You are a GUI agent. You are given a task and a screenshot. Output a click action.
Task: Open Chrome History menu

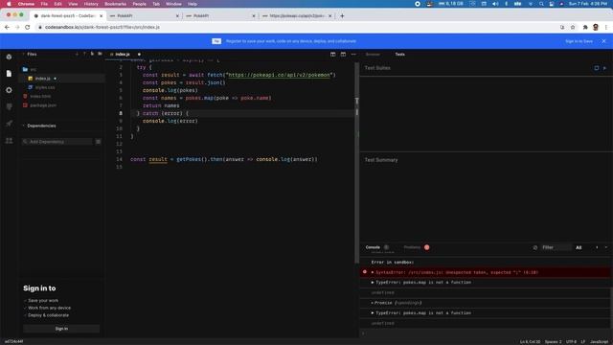click(91, 4)
